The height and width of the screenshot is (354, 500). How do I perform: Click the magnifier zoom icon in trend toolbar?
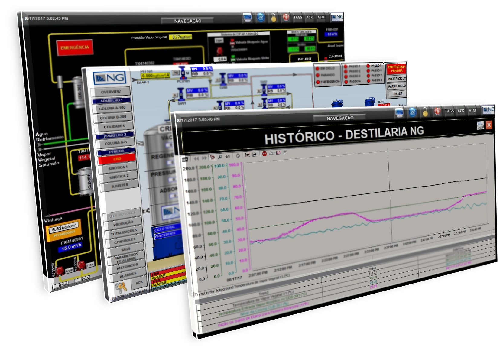[x=220, y=157]
